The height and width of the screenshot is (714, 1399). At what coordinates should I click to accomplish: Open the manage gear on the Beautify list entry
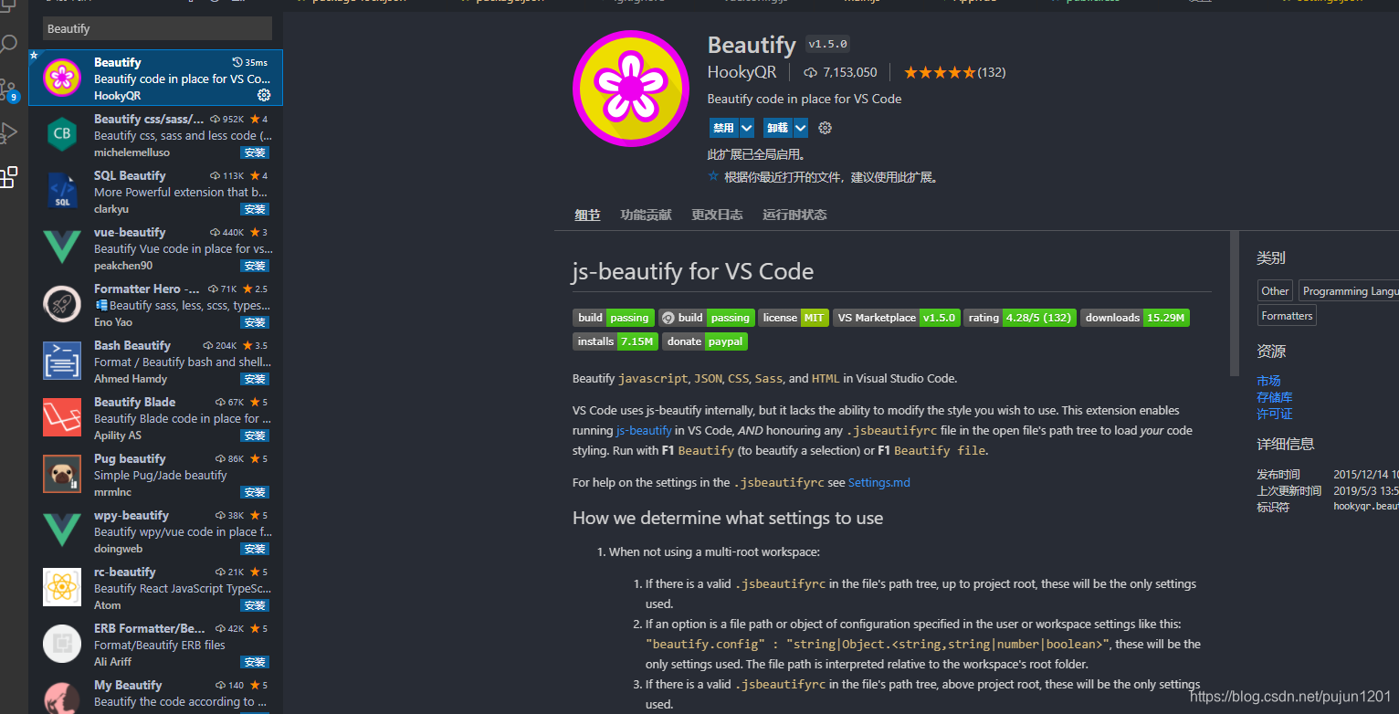[264, 95]
